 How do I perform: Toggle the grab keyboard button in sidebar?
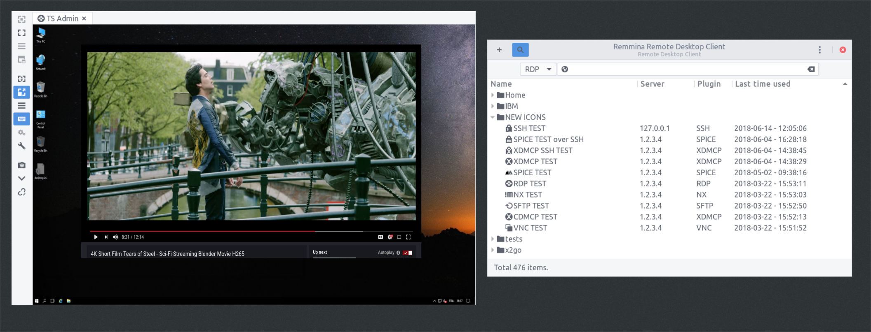point(22,119)
